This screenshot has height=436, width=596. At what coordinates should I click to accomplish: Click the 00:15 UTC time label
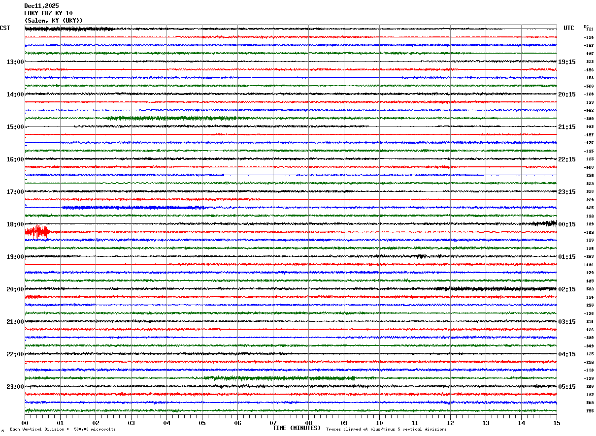(x=567, y=224)
